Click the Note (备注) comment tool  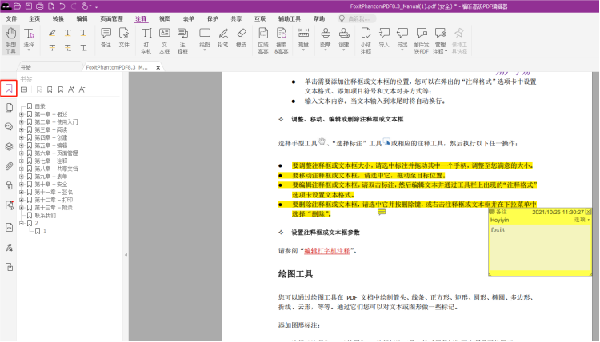pyautogui.click(x=106, y=38)
